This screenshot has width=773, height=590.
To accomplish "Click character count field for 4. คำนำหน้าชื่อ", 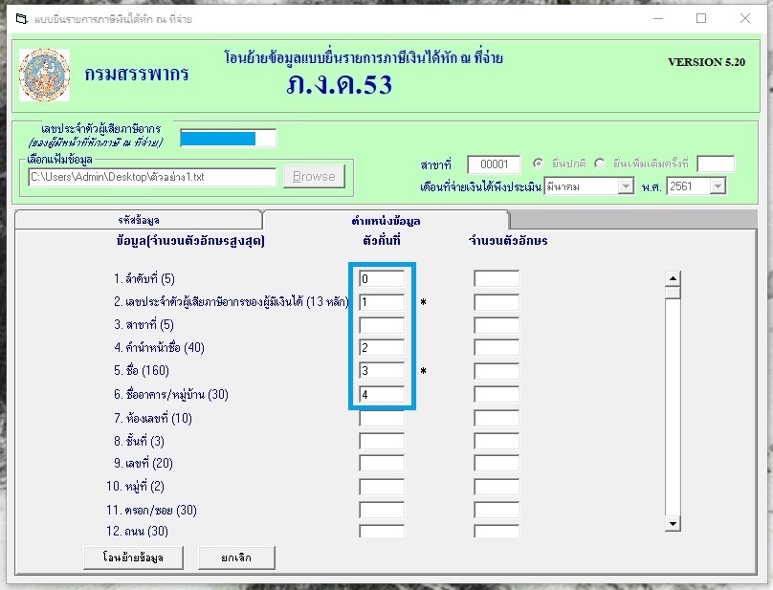I will pos(497,347).
